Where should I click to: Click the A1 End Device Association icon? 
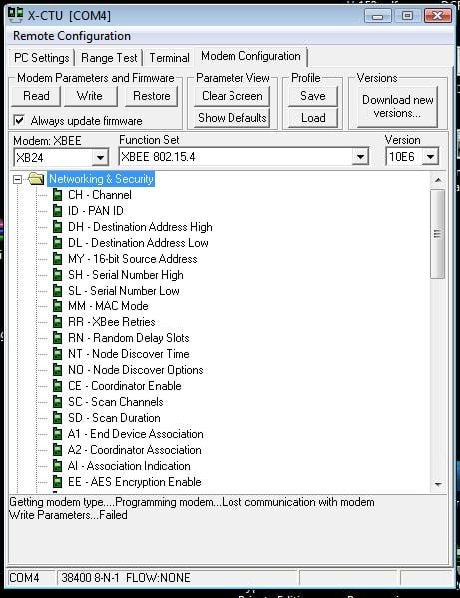[57, 434]
